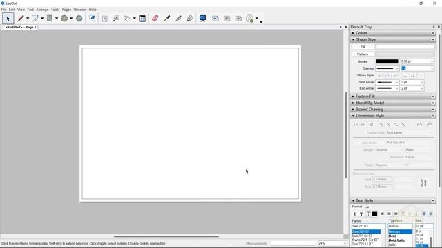Open Arc tool variants dropdown arrow
The height and width of the screenshot is (248, 442).
coord(42,19)
